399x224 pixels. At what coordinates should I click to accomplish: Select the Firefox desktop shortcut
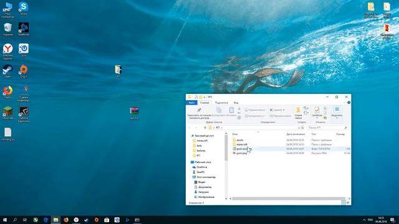click(x=7, y=92)
